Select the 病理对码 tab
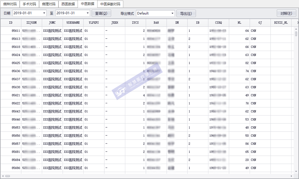 coord(48,4)
